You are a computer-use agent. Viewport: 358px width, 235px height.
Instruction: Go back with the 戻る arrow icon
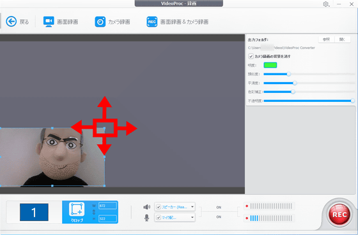tap(12, 22)
